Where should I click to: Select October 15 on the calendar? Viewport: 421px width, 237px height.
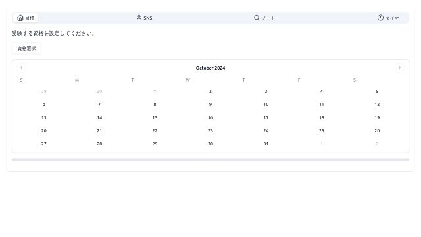click(x=155, y=118)
